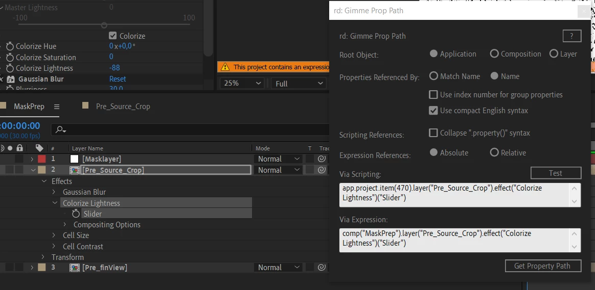Viewport: 595px width, 290px height.
Task: Expand the Pre_finView layer twirl arrow
Action: click(x=32, y=267)
